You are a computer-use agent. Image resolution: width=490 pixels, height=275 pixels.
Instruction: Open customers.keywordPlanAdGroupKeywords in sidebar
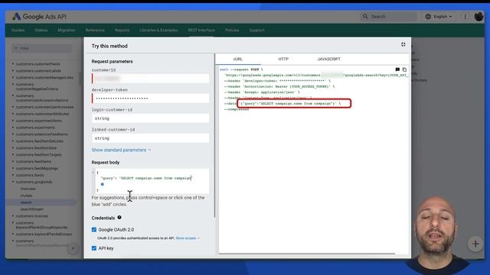41,225
